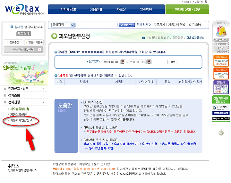Image resolution: width=231 pixels, height=183 pixels.
Task: Click the blue SEARCH button
Action: point(127,25)
